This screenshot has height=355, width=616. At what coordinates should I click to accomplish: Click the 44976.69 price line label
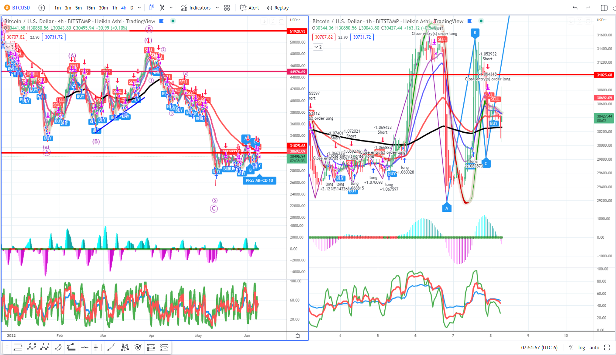[298, 72]
